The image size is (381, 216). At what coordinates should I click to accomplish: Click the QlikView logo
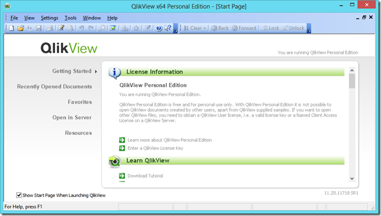[69, 48]
